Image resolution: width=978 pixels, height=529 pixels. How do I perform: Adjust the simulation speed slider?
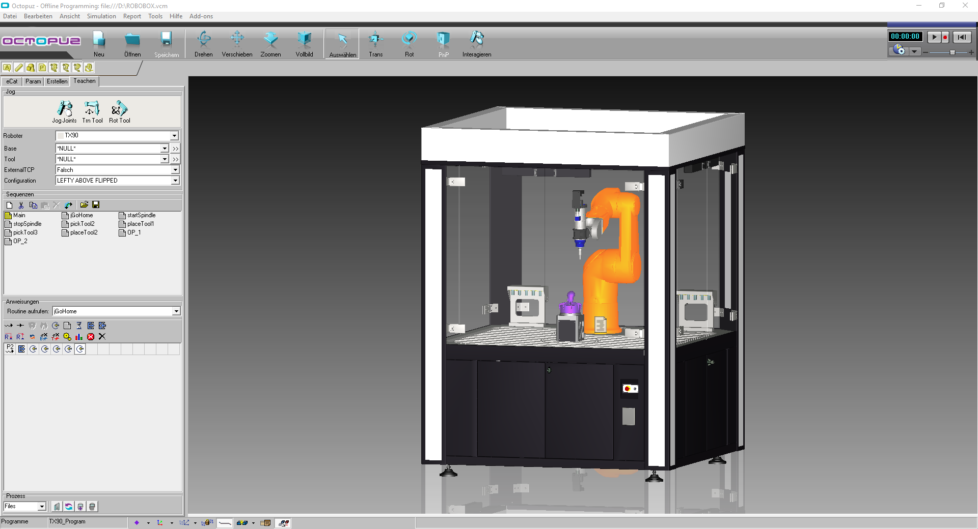pyautogui.click(x=953, y=52)
